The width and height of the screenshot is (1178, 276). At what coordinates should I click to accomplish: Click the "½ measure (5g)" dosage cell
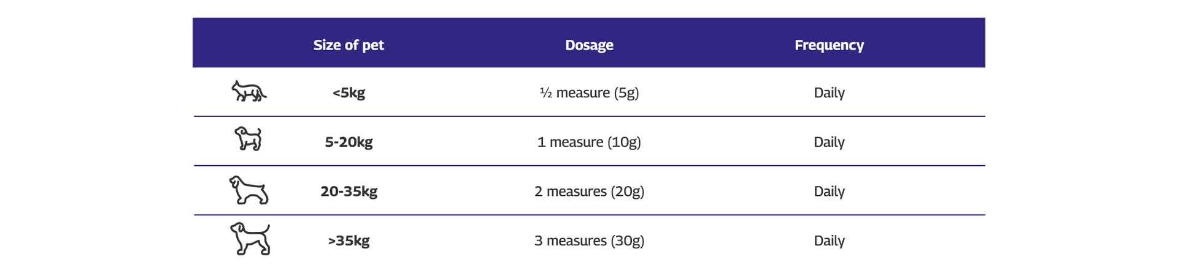[x=589, y=93]
